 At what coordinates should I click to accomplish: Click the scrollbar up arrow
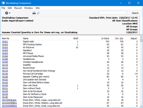click(x=141, y=37)
